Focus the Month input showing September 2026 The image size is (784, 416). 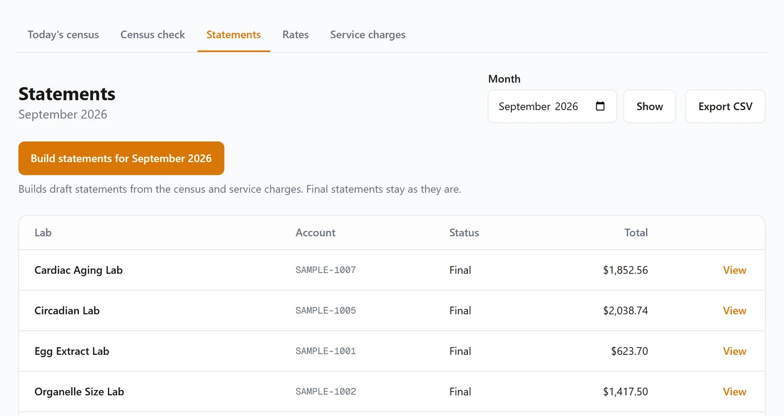552,106
